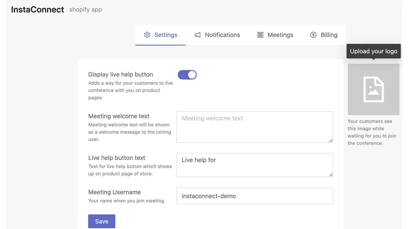Image resolution: width=408 pixels, height=229 pixels.
Task: Select the InstaConnect app logo text
Action: [37, 9]
